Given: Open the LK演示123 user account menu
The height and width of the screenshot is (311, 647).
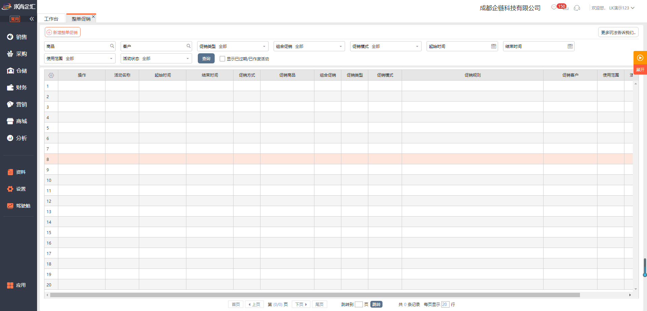Looking at the screenshot, I should point(621,8).
